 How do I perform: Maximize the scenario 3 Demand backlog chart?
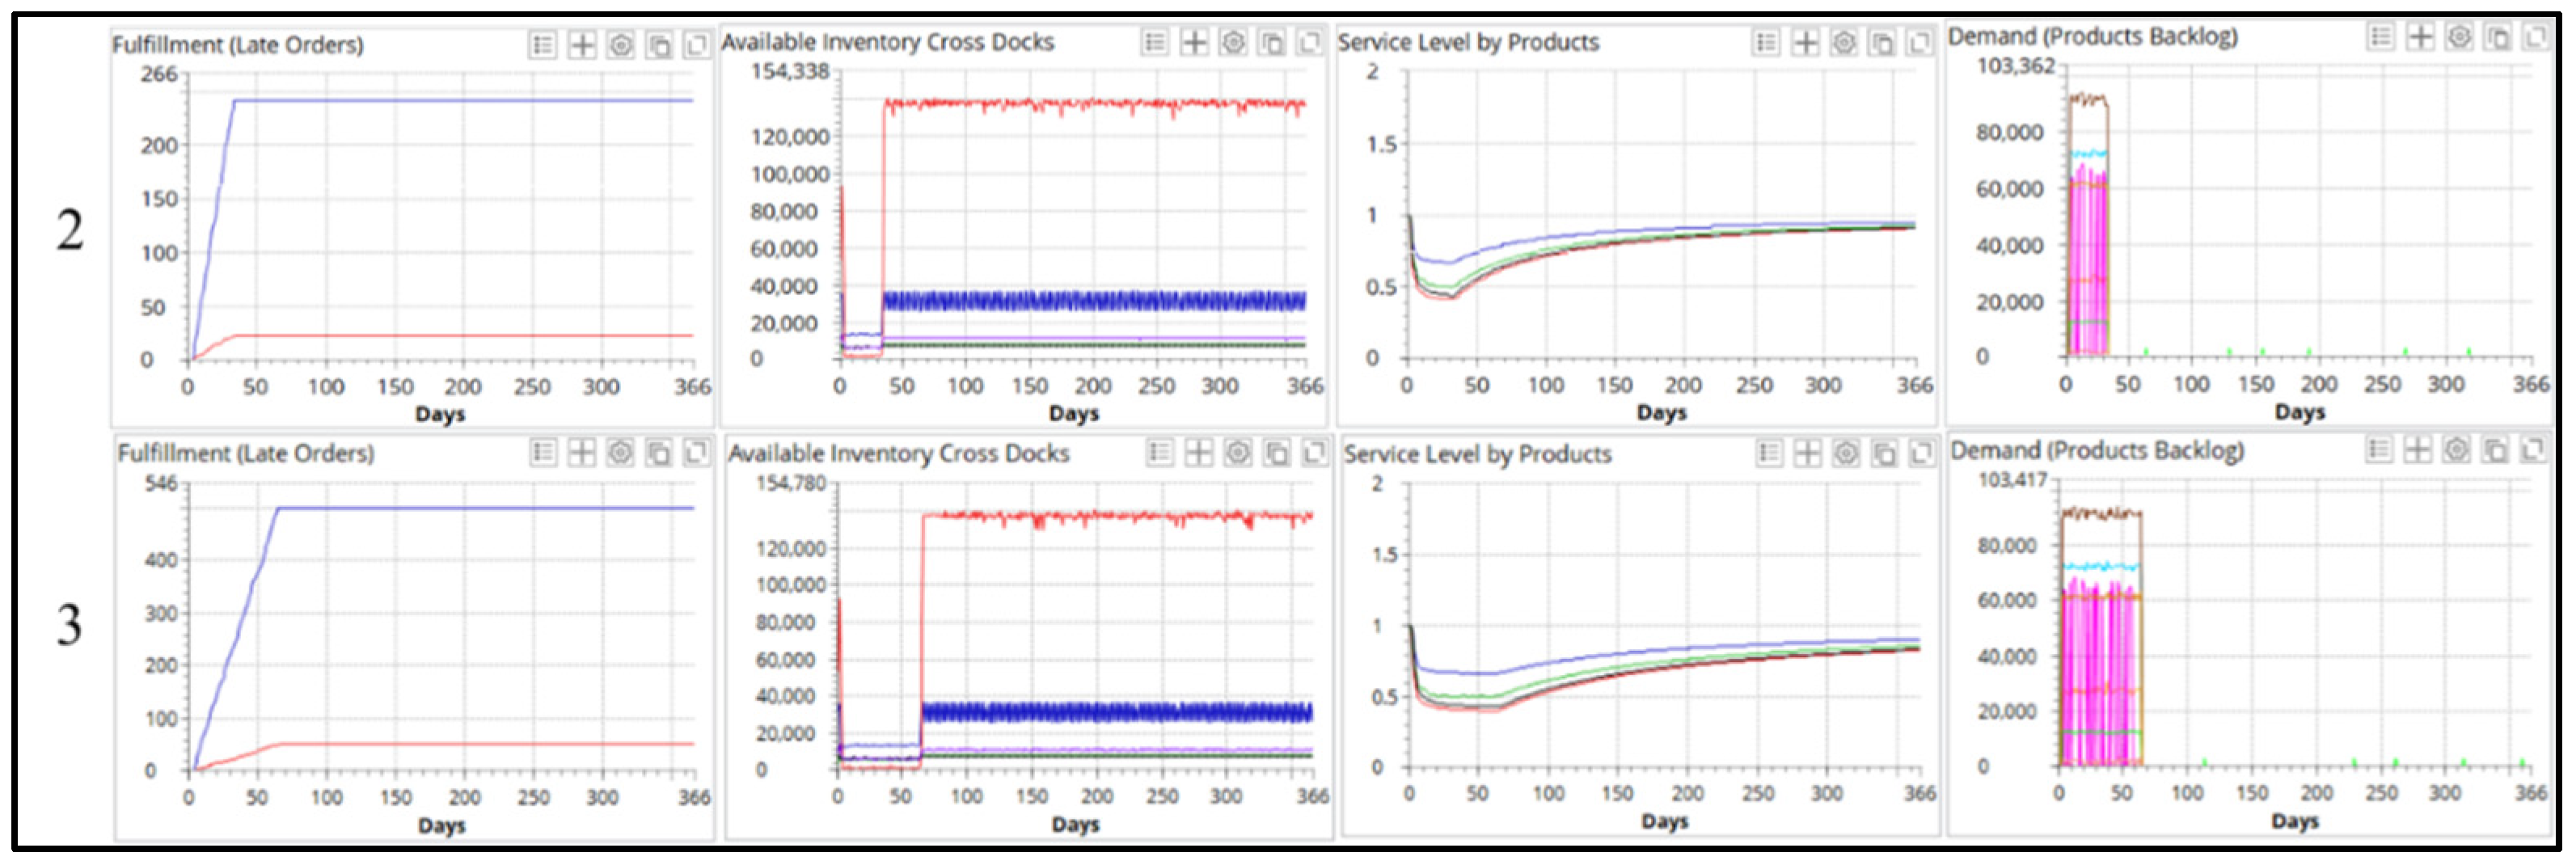pyautogui.click(x=2534, y=450)
